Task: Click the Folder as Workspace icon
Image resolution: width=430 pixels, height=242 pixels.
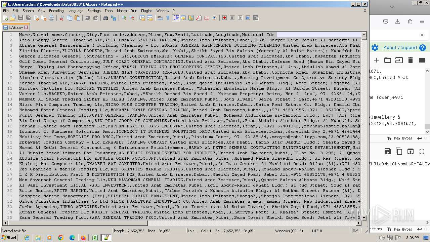Action: point(207,18)
